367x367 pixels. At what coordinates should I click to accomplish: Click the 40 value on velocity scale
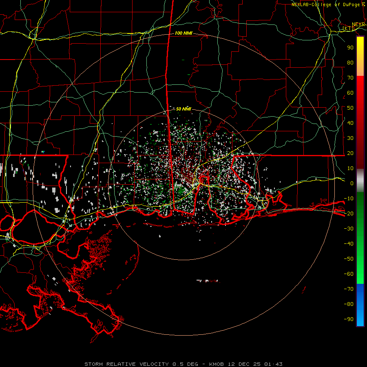point(350,123)
